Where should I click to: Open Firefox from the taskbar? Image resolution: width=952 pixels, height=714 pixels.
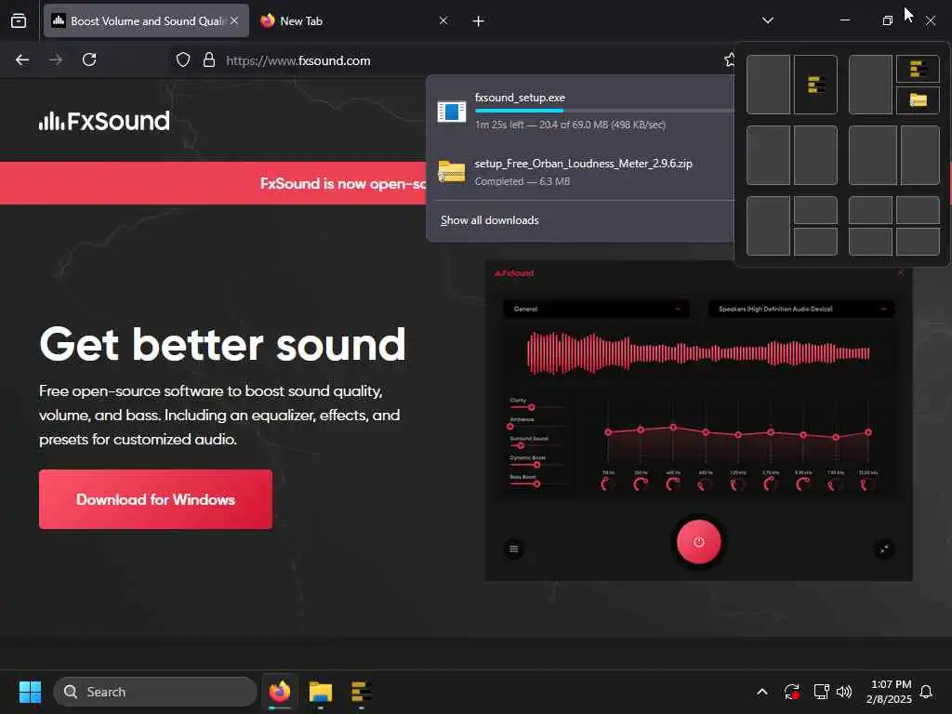pos(280,692)
